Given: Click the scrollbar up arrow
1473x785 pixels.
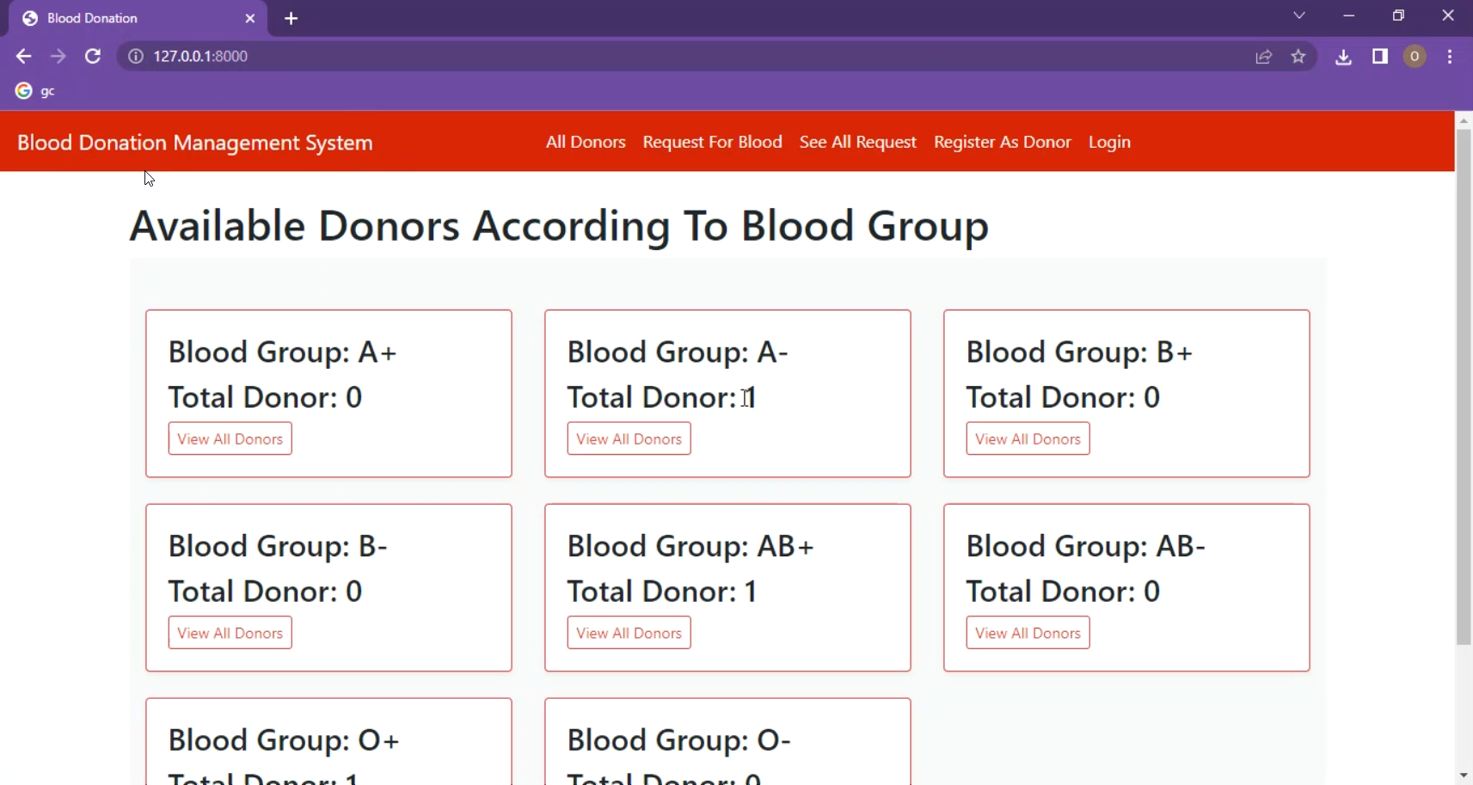Looking at the screenshot, I should 1464,120.
